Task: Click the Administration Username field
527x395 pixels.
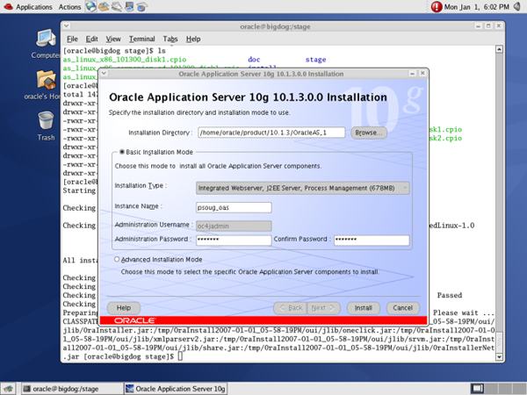Action: click(x=234, y=226)
